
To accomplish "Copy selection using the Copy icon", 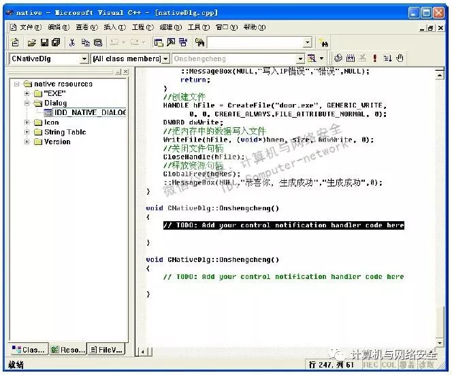I will 85,43.
